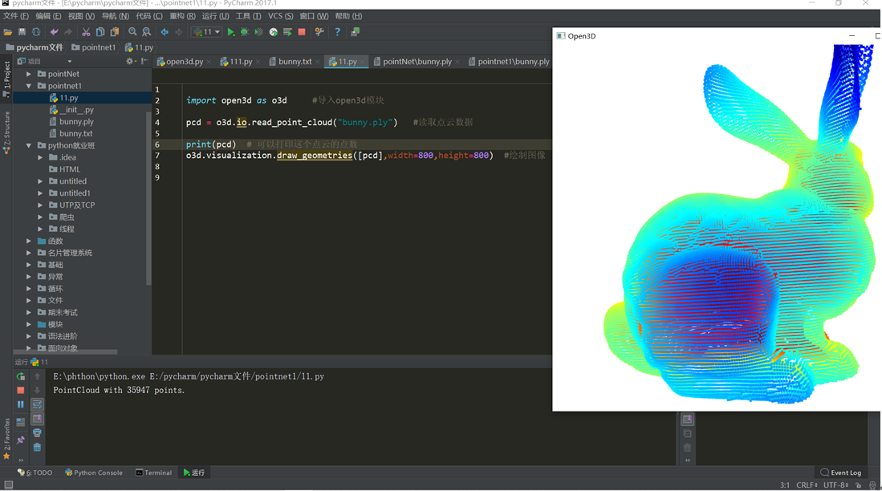This screenshot has height=491, width=882.
Task: Click the Paste clipboard icon
Action: coord(115,32)
